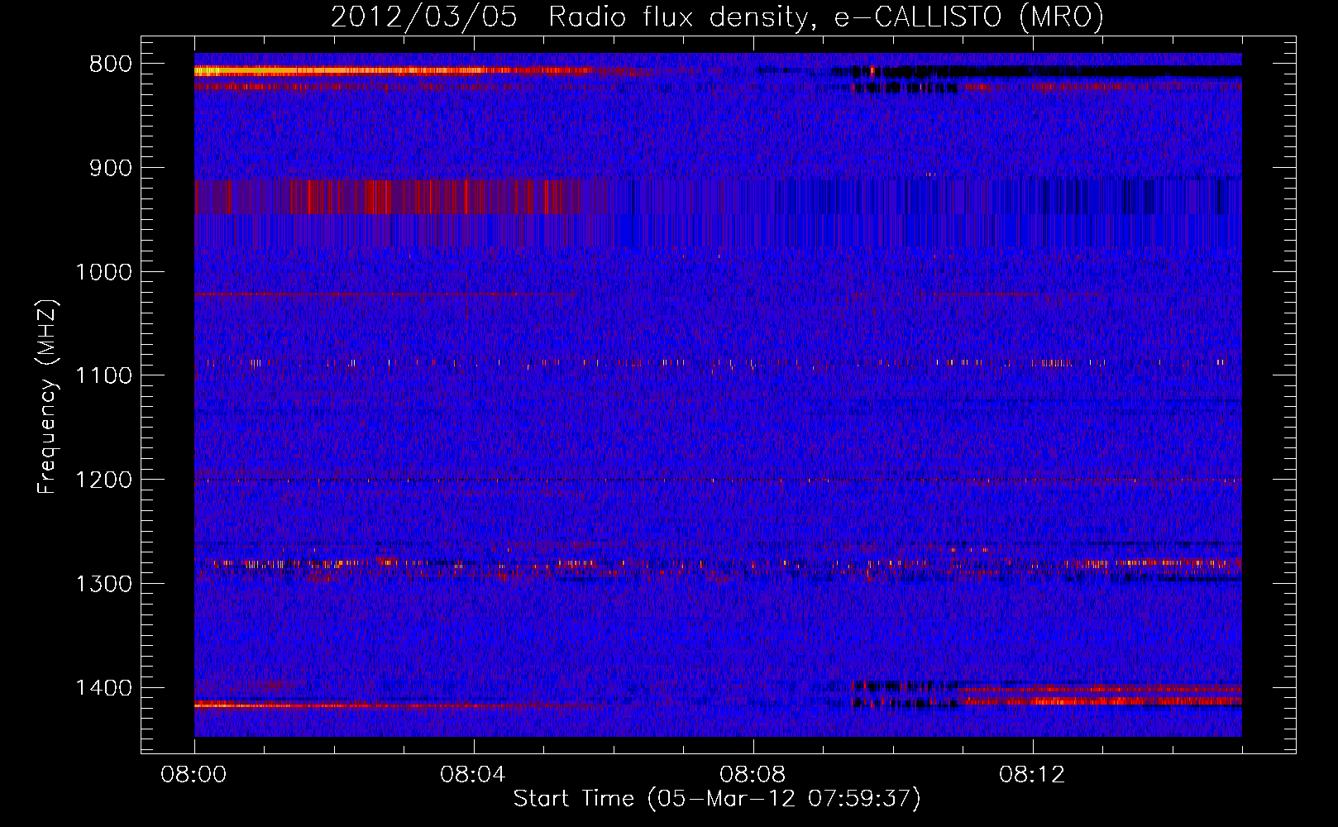Click the 08:08 time tick label
The image size is (1338, 827).
[753, 775]
